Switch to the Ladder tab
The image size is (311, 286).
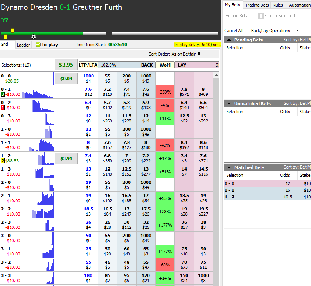[23, 45]
